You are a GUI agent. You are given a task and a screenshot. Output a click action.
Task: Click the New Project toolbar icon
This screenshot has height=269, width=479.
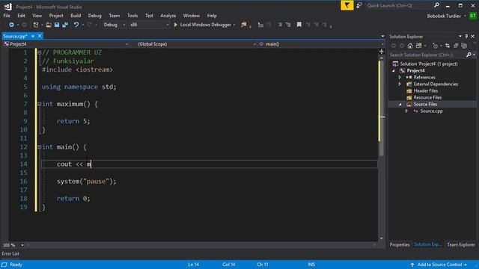pyautogui.click(x=36, y=25)
